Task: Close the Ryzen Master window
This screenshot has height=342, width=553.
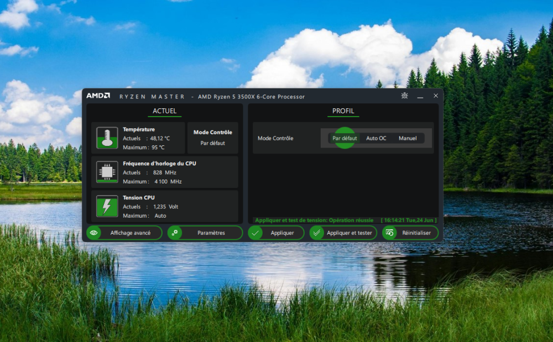Action: (x=436, y=96)
